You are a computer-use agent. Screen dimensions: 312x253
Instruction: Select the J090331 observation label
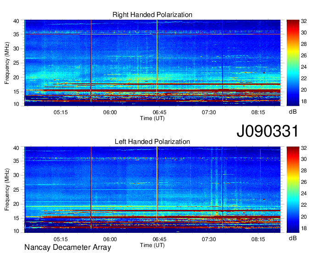(x=267, y=131)
